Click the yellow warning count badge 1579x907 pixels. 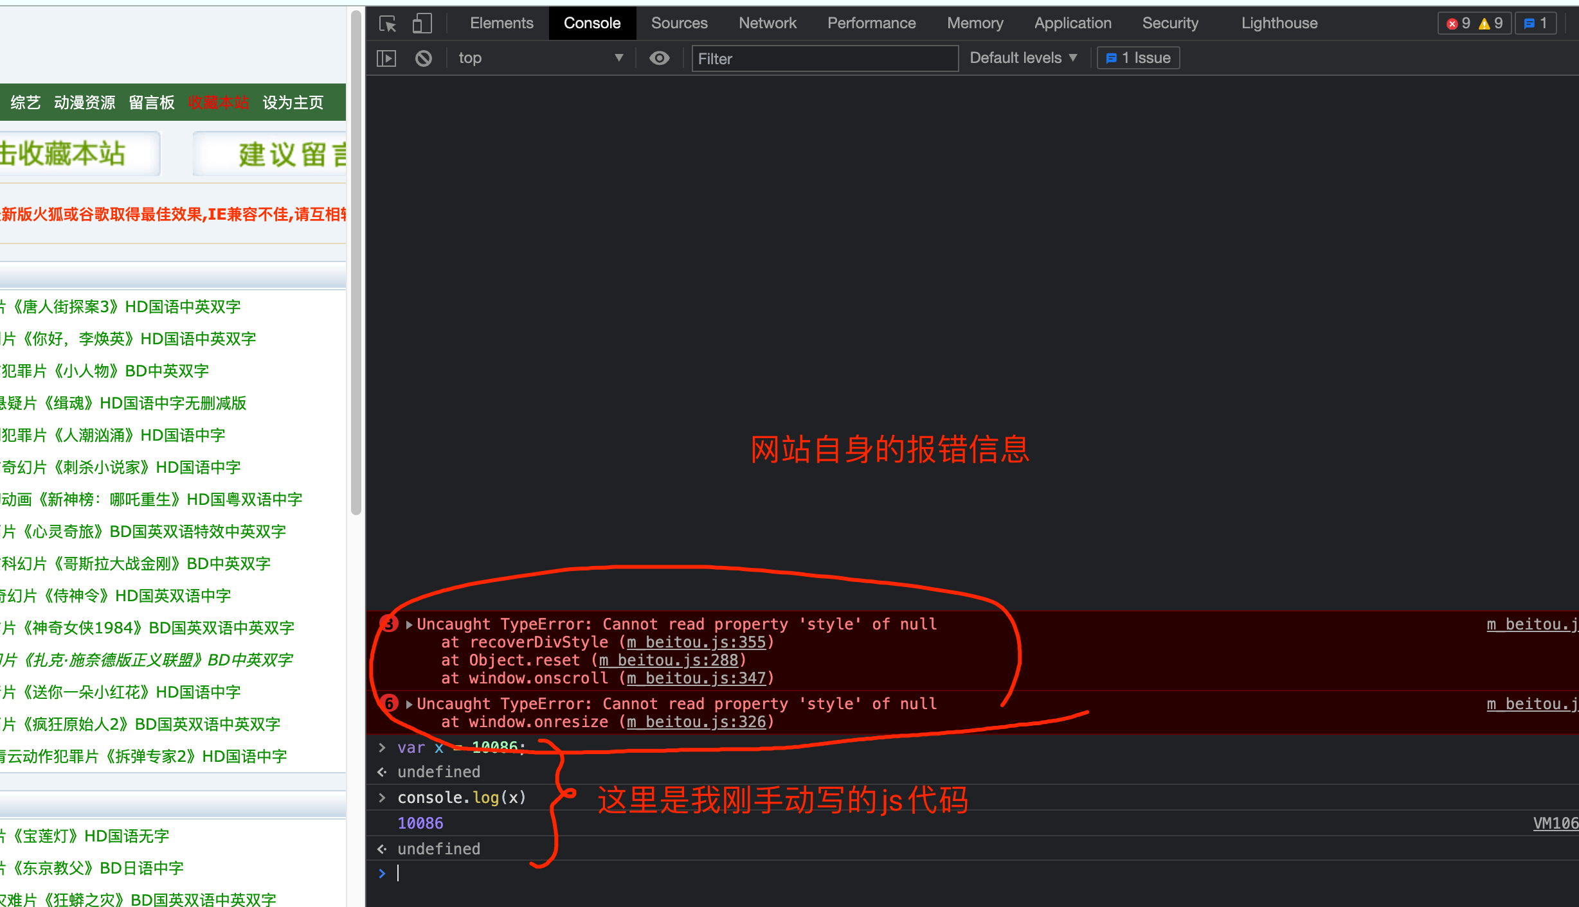1490,24
